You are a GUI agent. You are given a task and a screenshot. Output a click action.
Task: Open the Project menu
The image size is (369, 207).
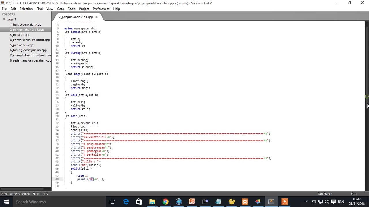click(84, 9)
